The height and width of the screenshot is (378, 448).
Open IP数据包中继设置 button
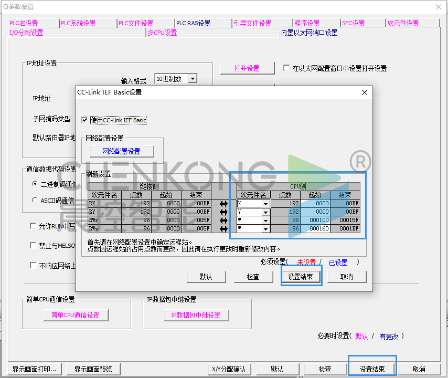click(x=196, y=315)
